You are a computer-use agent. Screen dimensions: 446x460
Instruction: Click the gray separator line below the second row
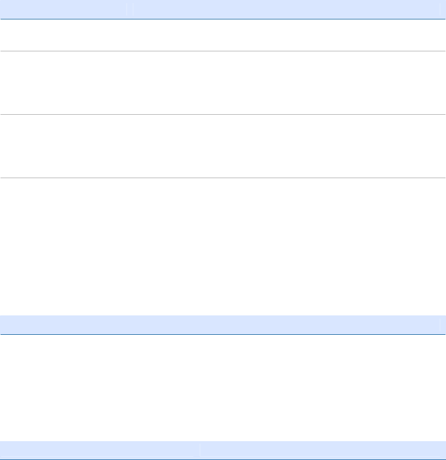(x=223, y=114)
